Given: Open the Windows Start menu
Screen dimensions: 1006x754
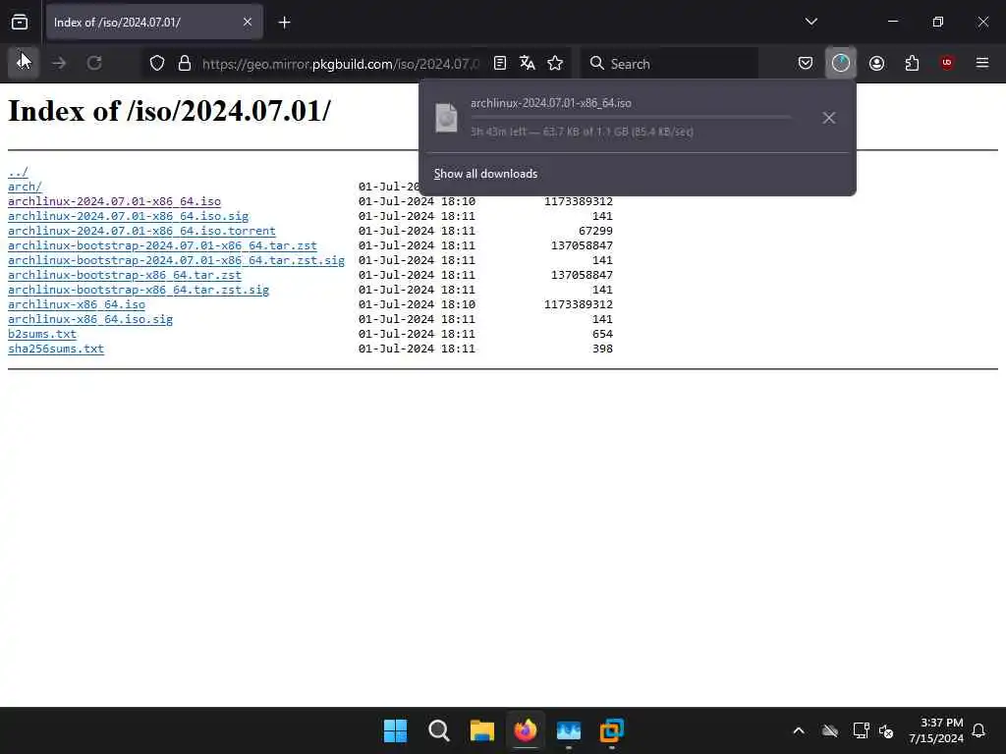Looking at the screenshot, I should click(395, 730).
